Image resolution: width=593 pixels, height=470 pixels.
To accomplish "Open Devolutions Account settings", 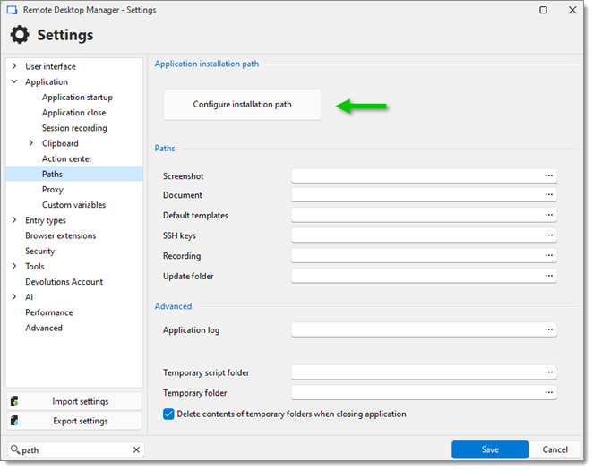I will click(64, 282).
